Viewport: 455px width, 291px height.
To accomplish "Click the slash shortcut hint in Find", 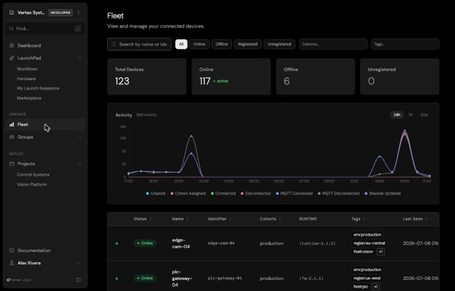I will click(77, 28).
